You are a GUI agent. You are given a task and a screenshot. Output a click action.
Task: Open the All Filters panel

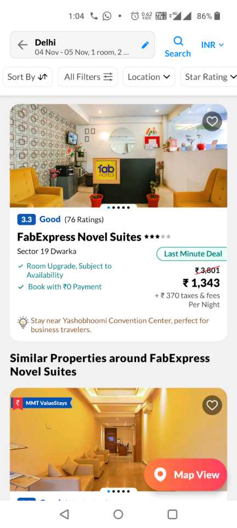click(88, 77)
